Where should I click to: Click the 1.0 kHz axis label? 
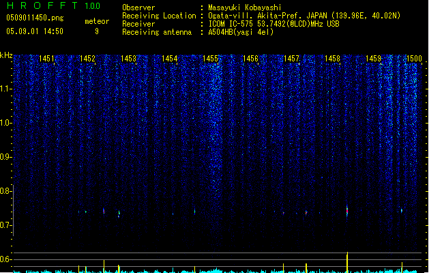point(6,123)
